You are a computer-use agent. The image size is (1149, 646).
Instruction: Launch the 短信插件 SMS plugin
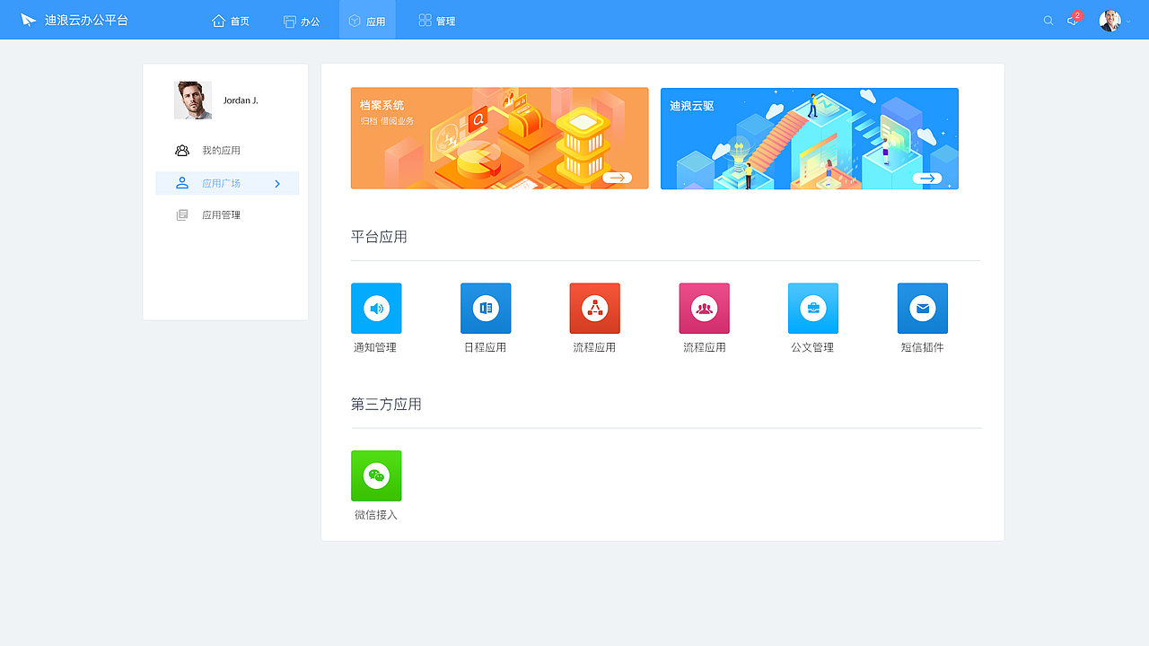coord(923,308)
